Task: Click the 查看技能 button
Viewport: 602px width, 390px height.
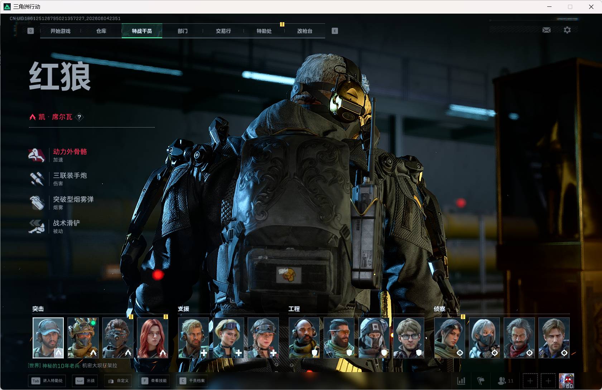Action: click(154, 381)
